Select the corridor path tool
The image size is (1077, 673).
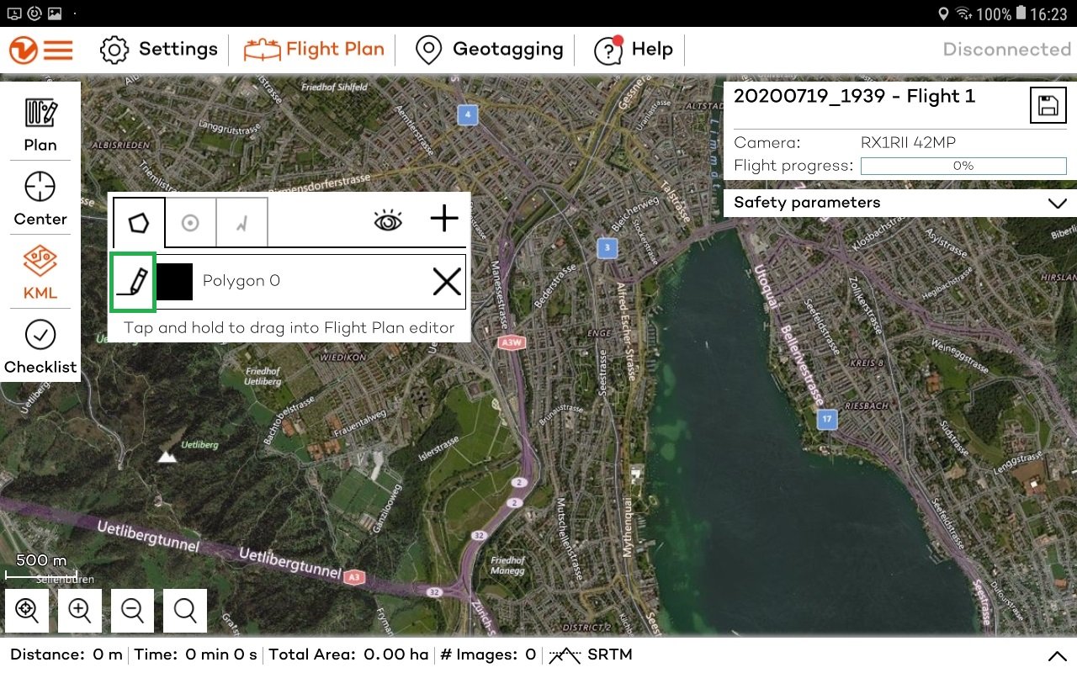tap(242, 221)
